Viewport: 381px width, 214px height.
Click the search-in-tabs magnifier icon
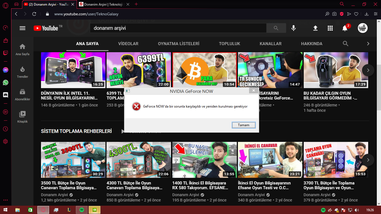click(342, 4)
